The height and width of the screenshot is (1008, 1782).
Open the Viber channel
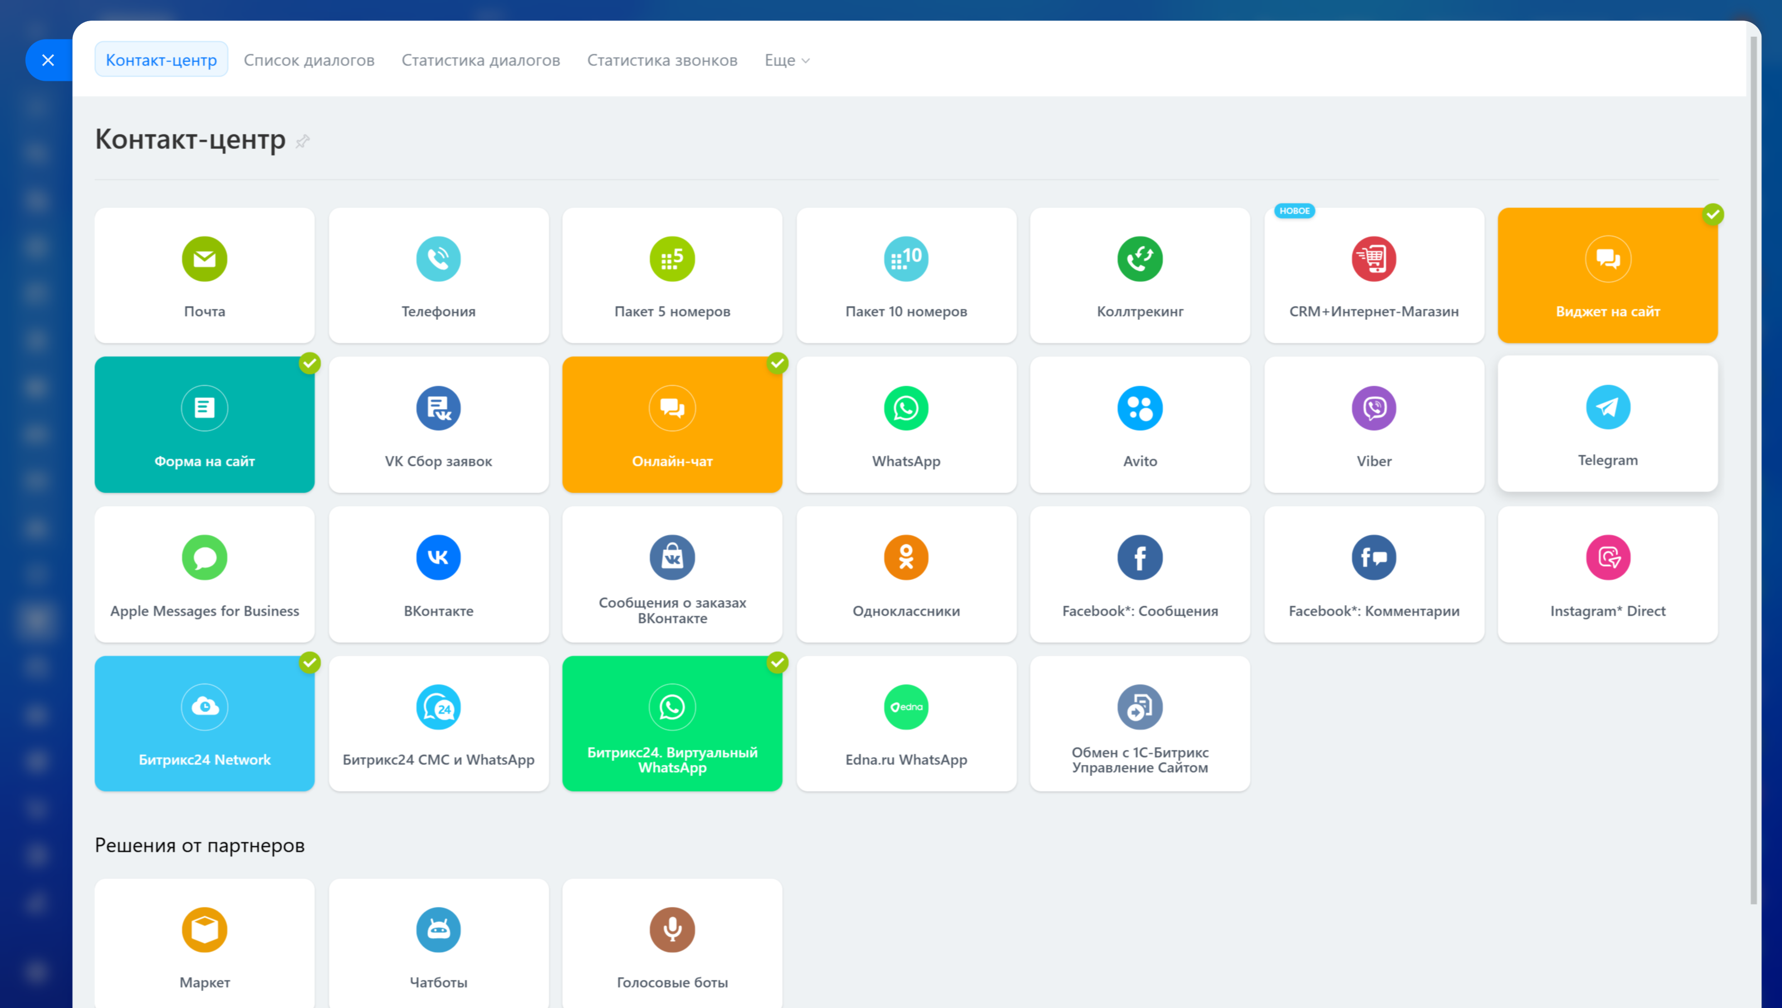coord(1374,424)
